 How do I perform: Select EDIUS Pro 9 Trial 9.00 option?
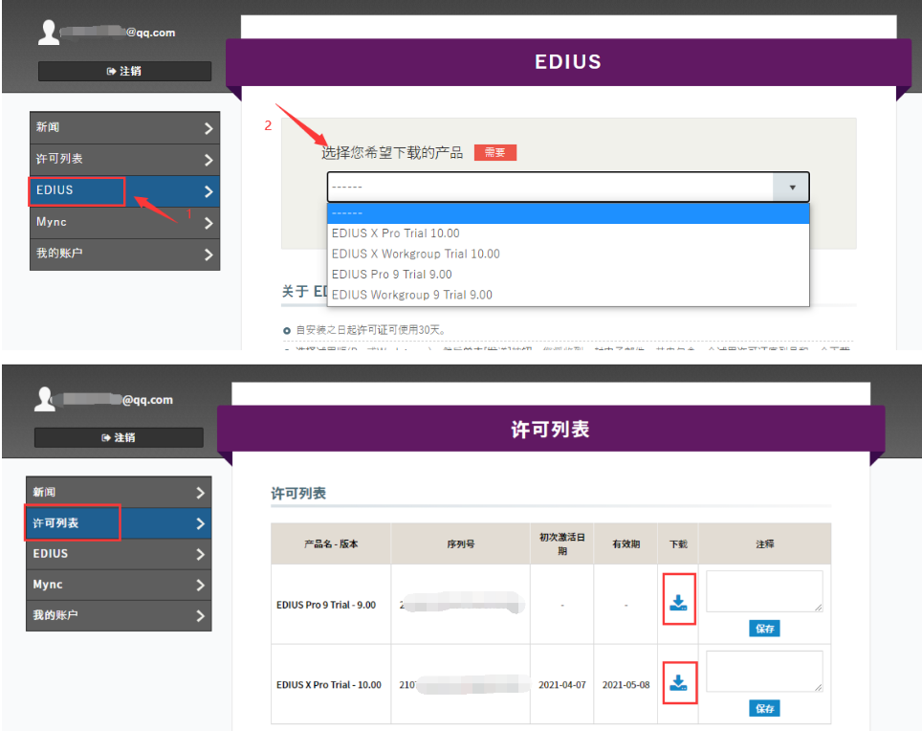[391, 275]
